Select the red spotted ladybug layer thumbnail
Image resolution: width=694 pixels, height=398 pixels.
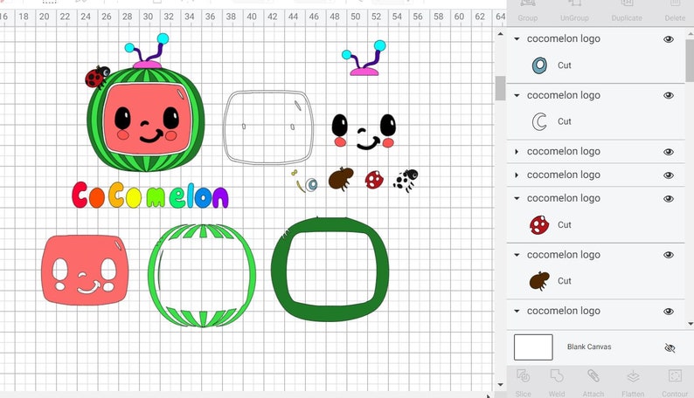539,225
